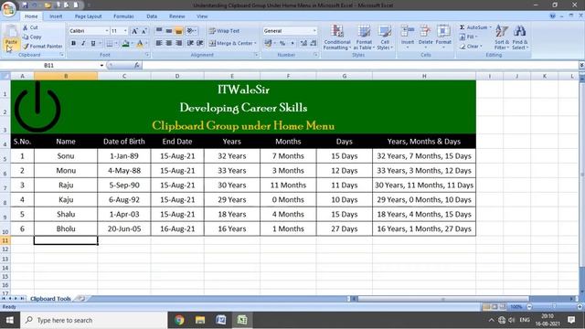The width and height of the screenshot is (585, 329).
Task: Increase font size with Grow Font
Action: pyautogui.click(x=134, y=31)
